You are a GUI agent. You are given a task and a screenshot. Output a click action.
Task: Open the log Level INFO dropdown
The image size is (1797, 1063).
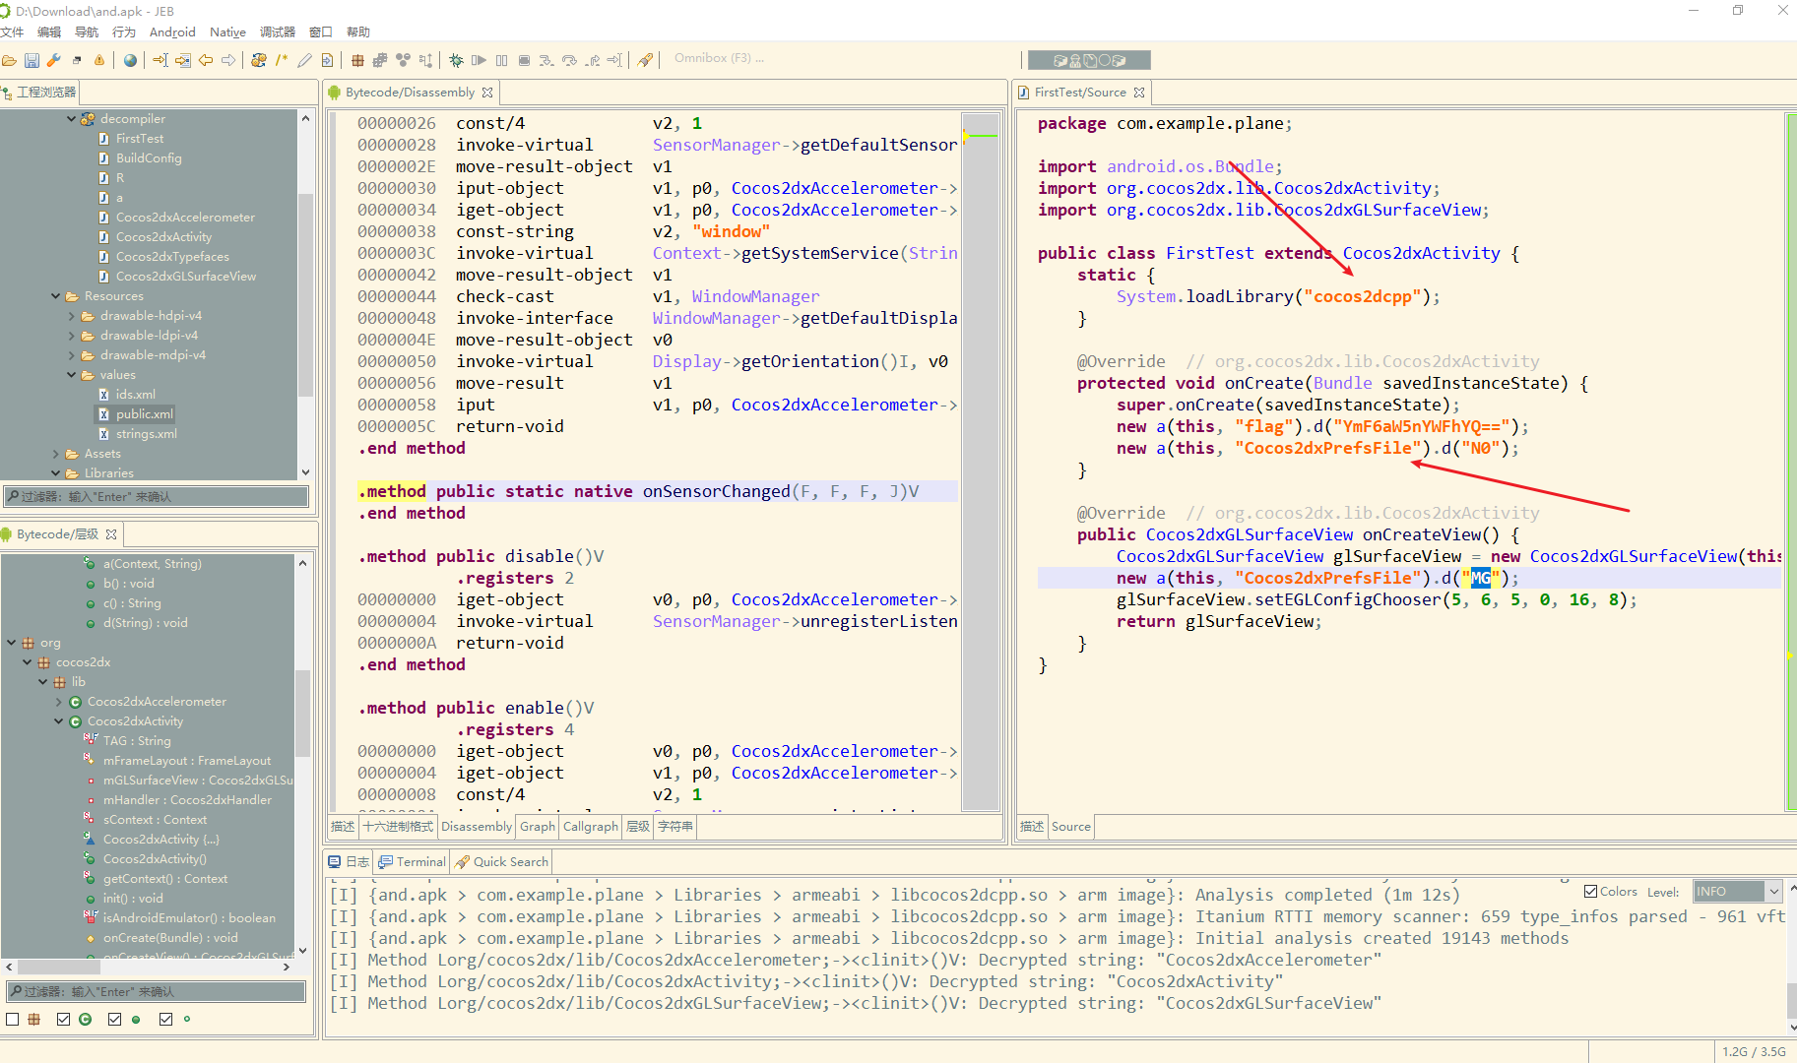(1737, 891)
